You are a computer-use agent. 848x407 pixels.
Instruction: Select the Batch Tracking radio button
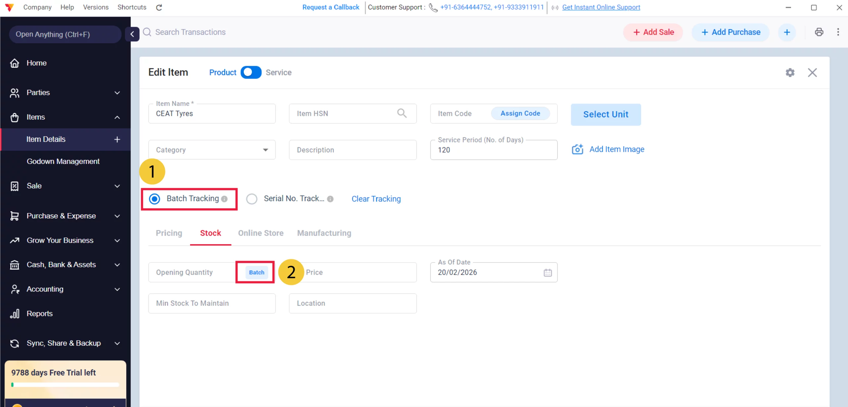154,199
